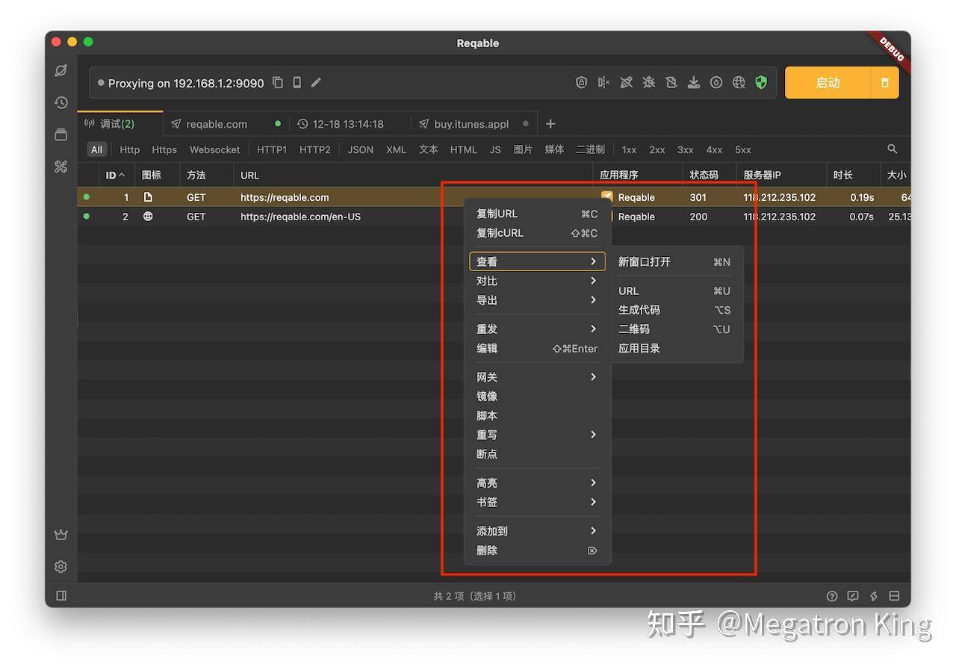
Task: Expand the 添加到 submenu
Action: 537,531
